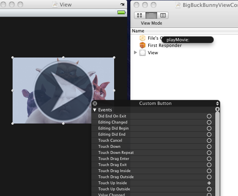The width and height of the screenshot is (238, 196).
Task: Click Touch Down Repeat connection circle
Action: coord(209,153)
